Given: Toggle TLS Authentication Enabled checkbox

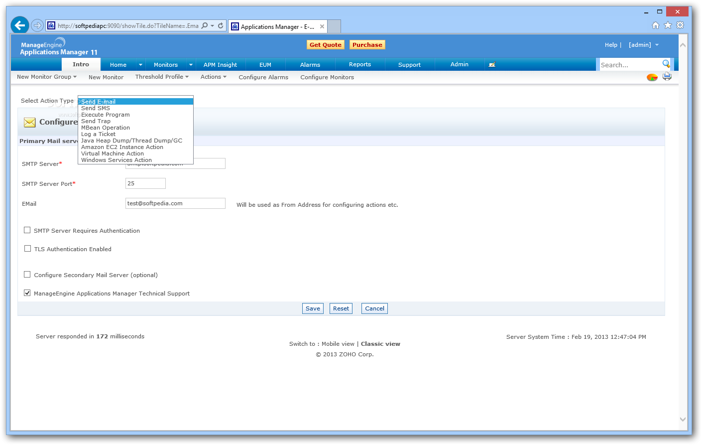Looking at the screenshot, I should click(27, 249).
